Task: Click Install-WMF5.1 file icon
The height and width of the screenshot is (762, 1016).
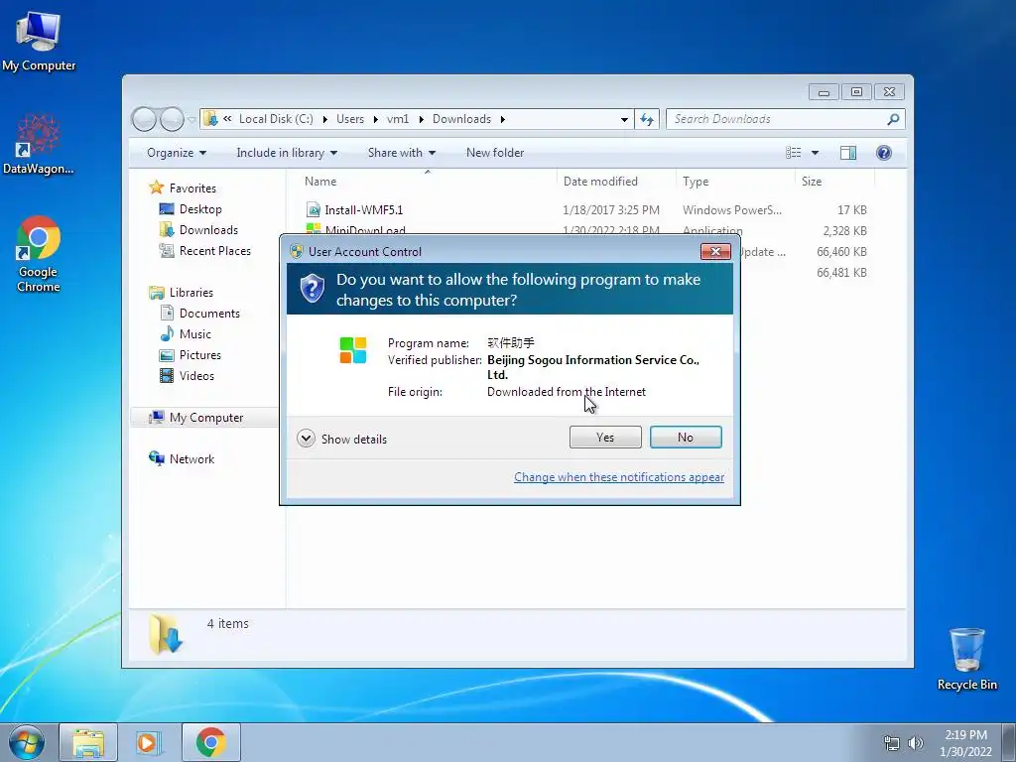Action: (313, 210)
